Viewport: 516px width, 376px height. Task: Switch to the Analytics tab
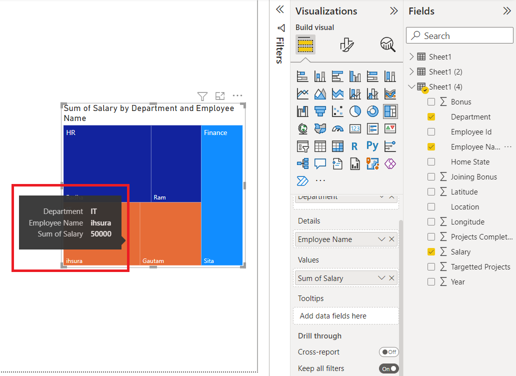coord(388,44)
